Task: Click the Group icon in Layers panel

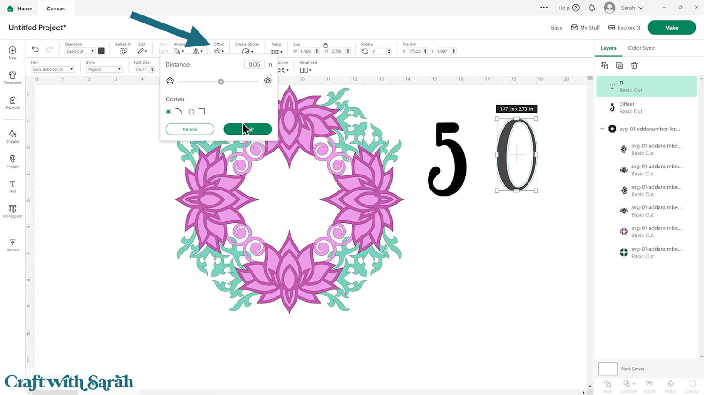Action: click(x=605, y=66)
